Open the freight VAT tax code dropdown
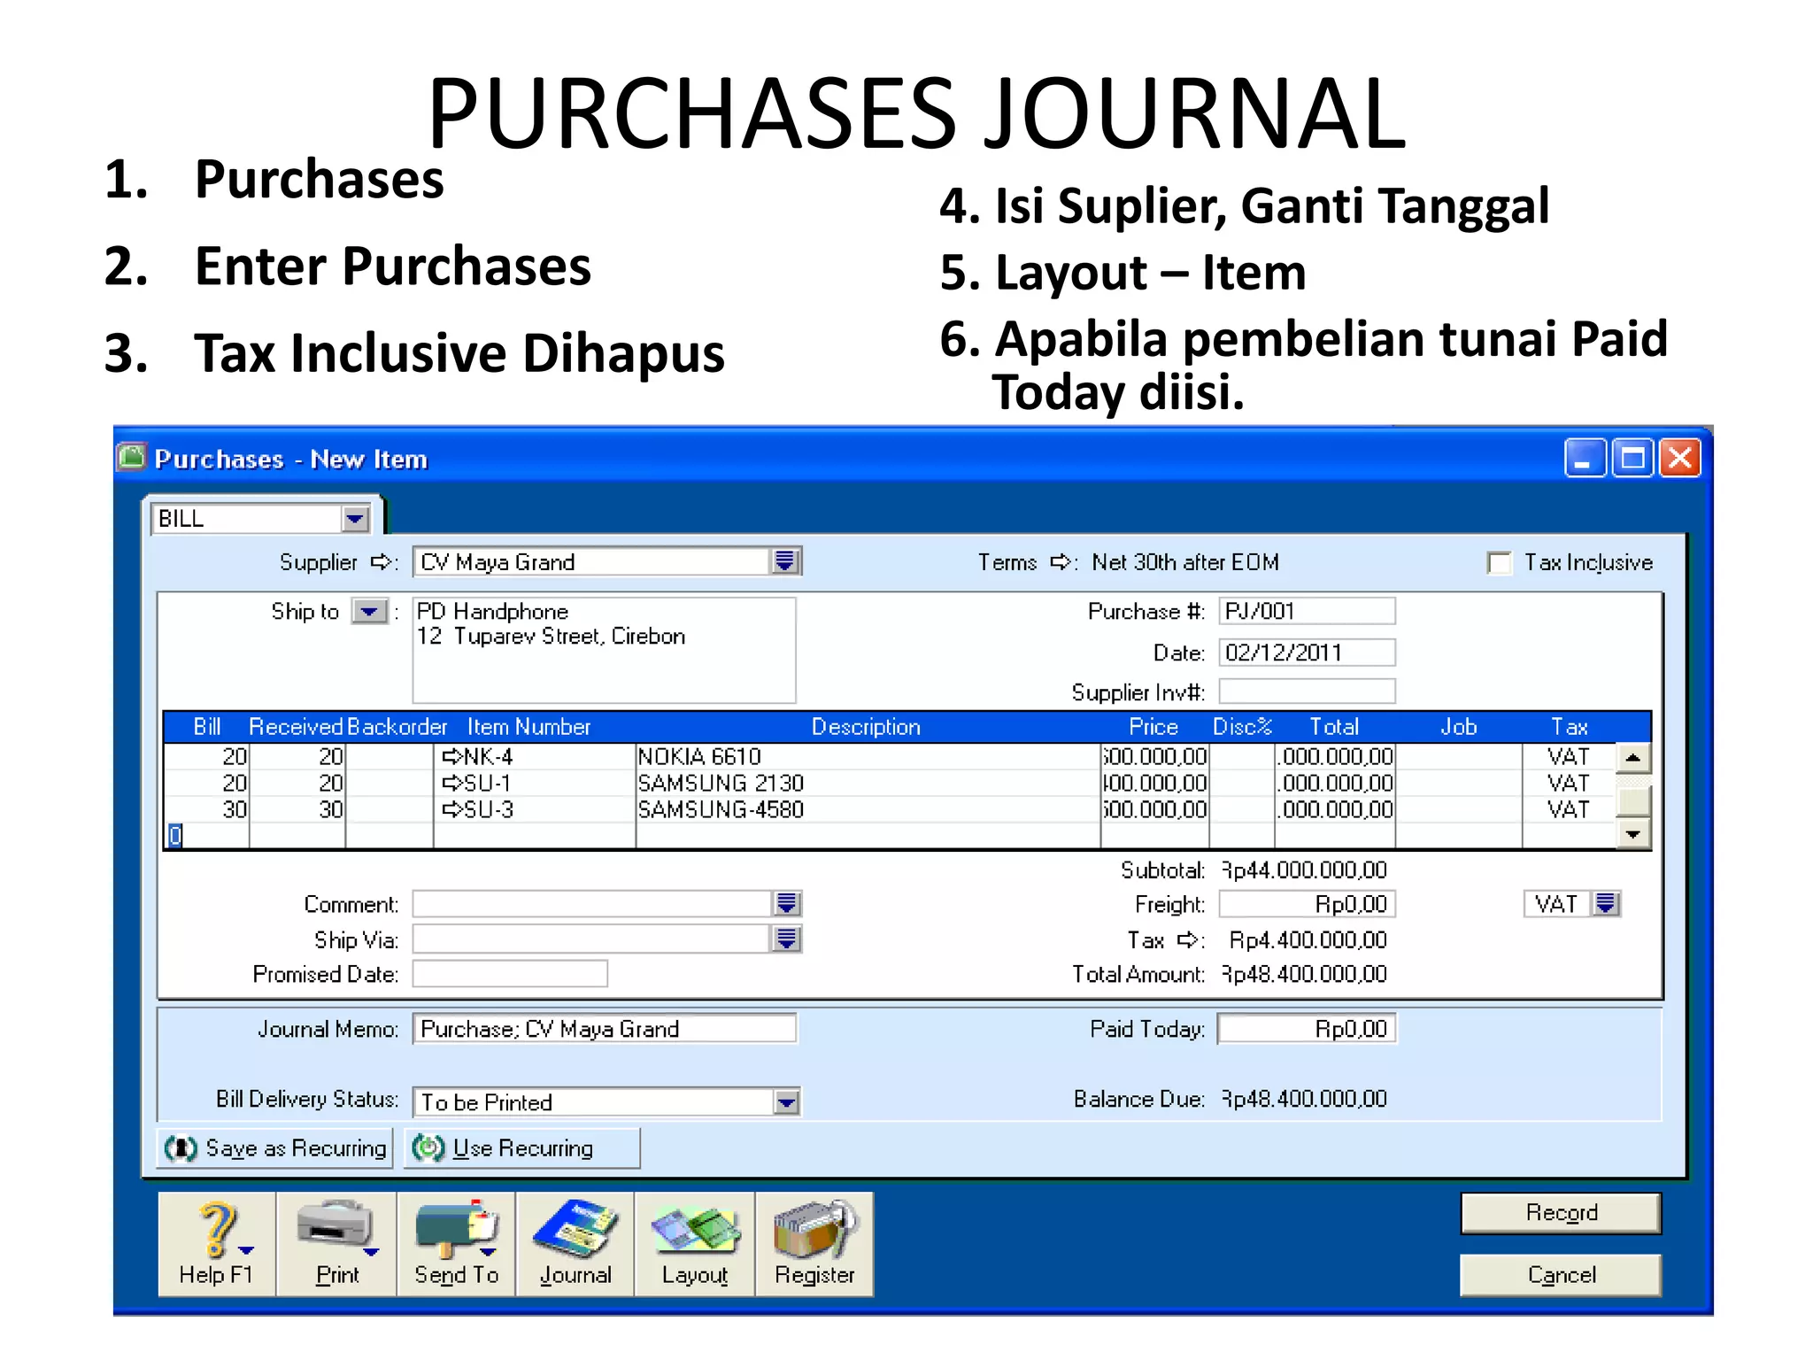 [1606, 904]
